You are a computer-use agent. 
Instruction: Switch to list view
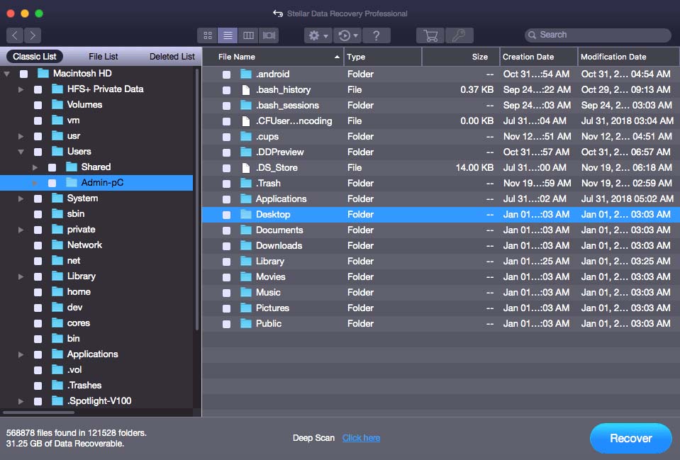(228, 35)
